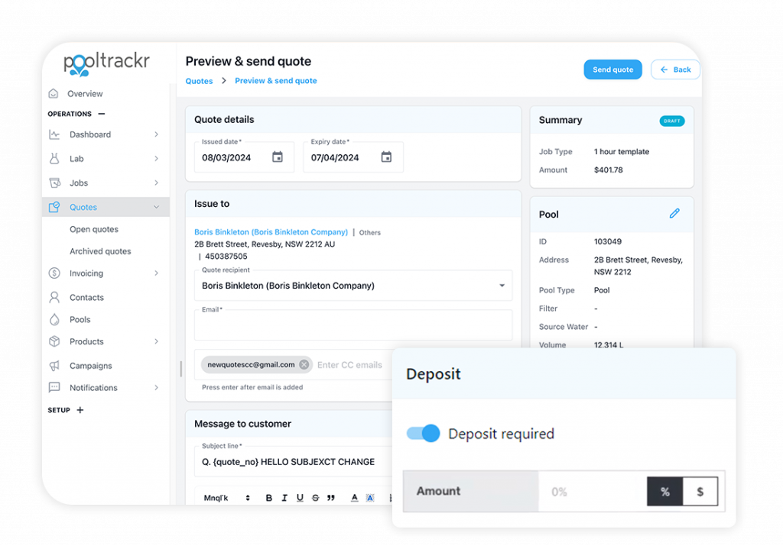Viewport: 783px width, 546px height.
Task: Open the issued date calendar picker
Action: click(x=277, y=157)
